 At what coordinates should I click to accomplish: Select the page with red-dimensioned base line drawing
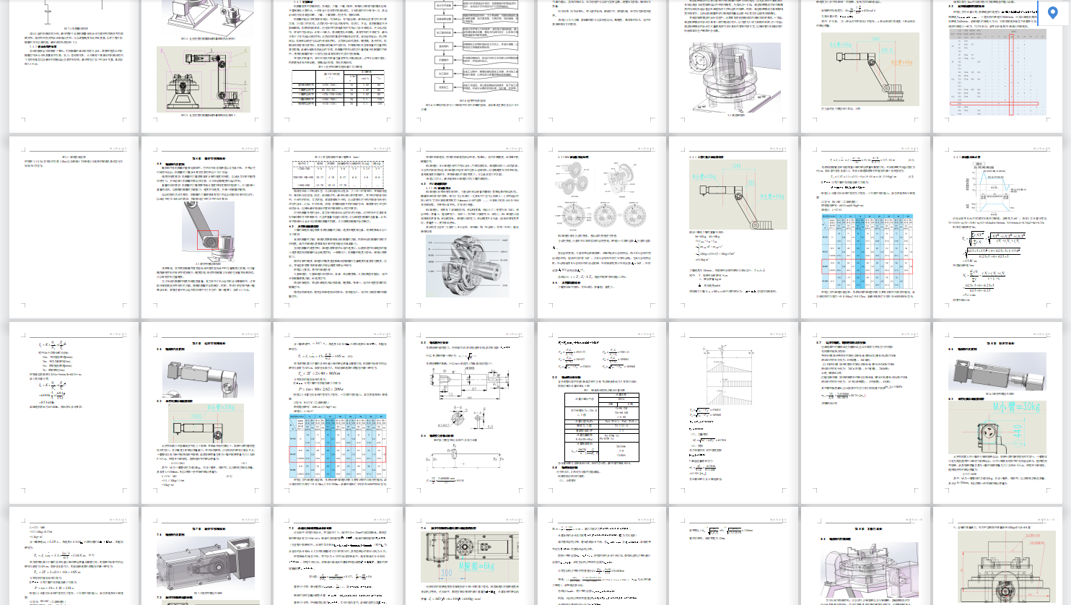[998, 556]
